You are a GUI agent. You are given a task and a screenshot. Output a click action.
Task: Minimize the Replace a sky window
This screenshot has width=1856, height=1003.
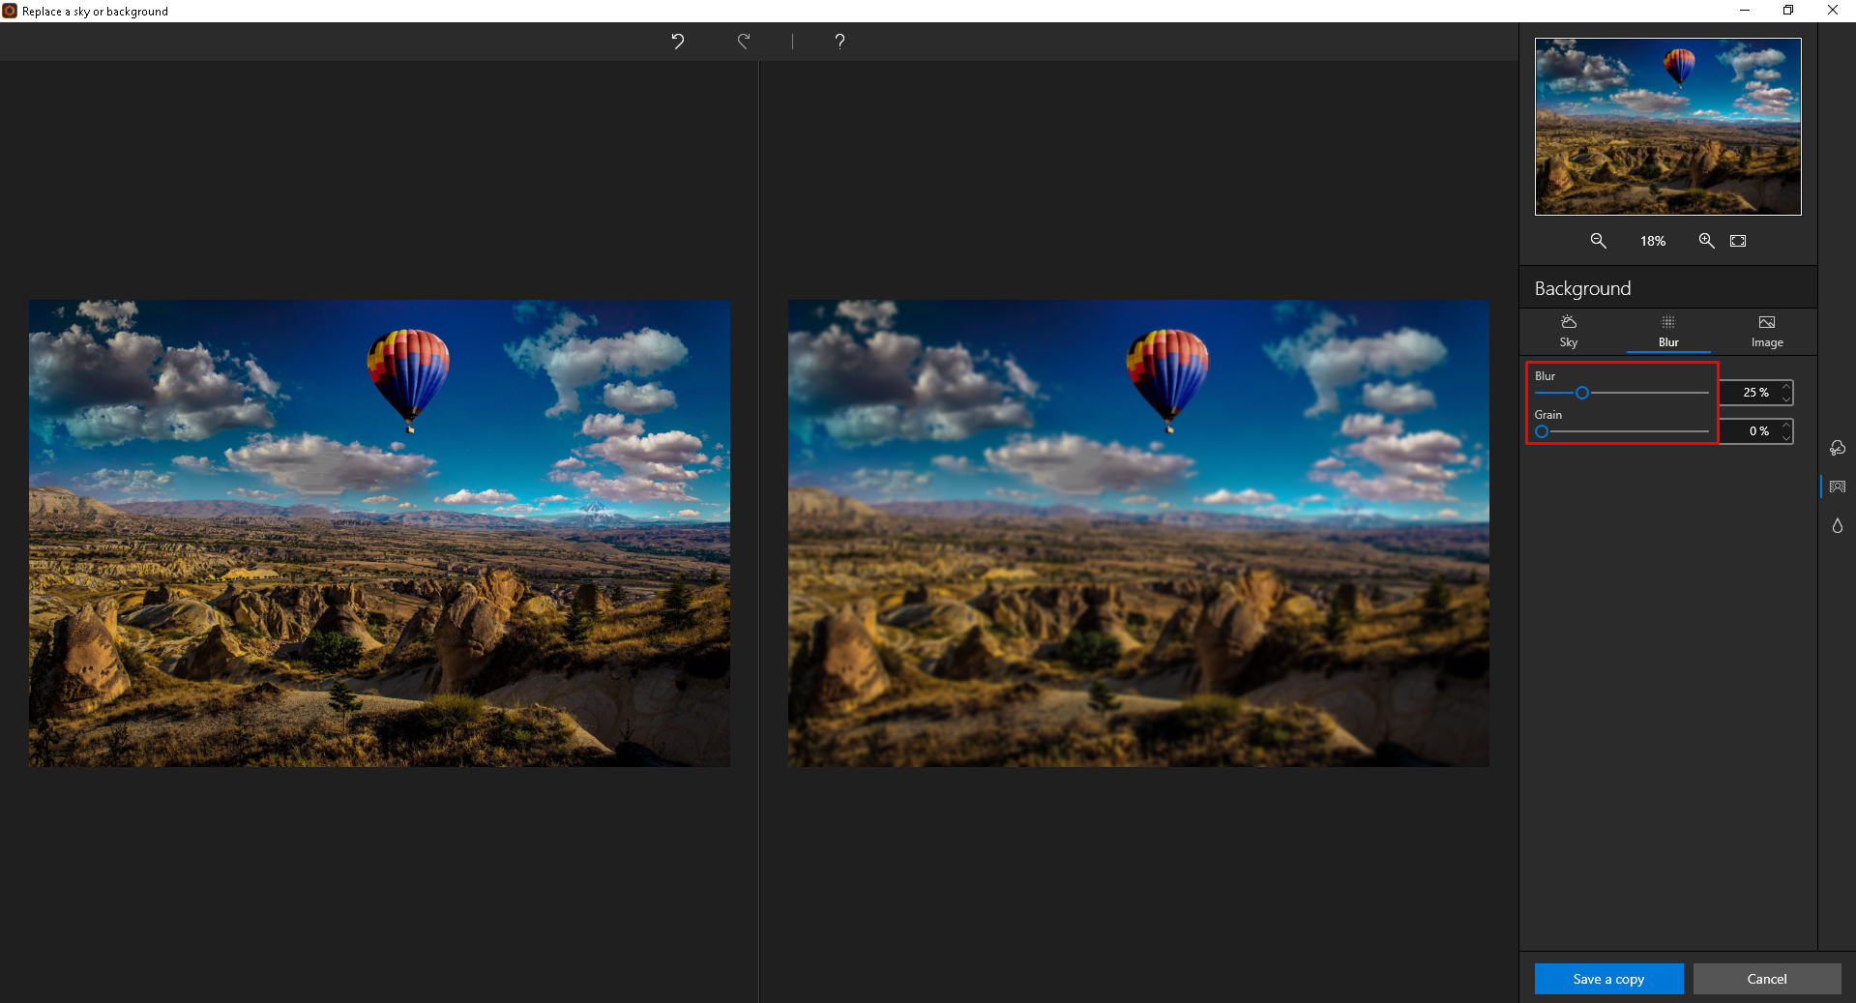(x=1744, y=11)
